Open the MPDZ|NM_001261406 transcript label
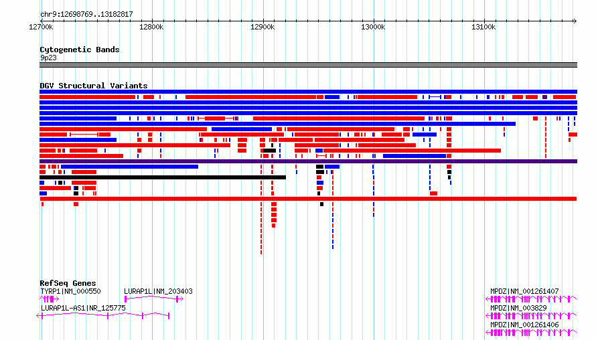The image size is (596, 340). [524, 325]
